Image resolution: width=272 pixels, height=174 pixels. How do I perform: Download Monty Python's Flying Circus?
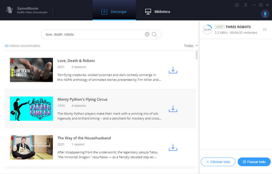pos(173,109)
